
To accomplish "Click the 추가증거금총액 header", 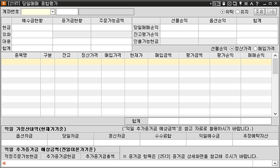I will tap(100, 156).
